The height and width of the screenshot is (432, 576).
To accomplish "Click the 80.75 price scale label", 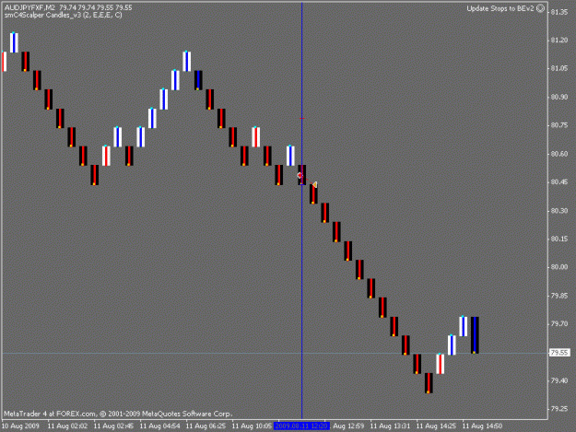I will coord(559,125).
